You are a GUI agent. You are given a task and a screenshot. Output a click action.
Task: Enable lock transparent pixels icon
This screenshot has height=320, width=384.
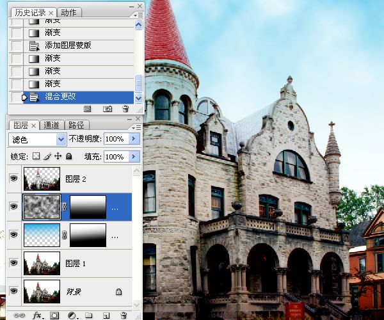tap(36, 156)
